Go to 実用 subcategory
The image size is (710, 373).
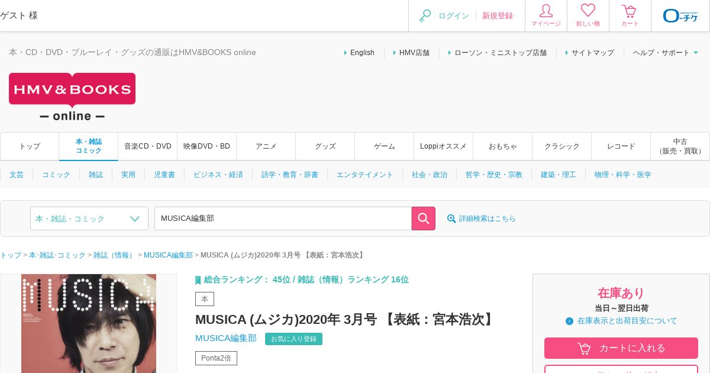tap(128, 175)
